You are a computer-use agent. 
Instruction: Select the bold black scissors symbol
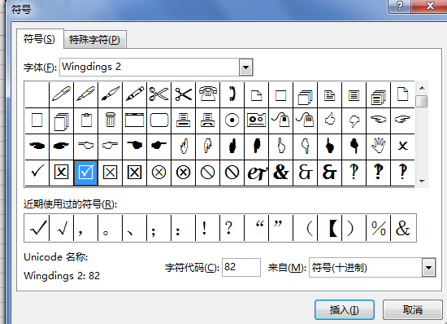tap(184, 94)
